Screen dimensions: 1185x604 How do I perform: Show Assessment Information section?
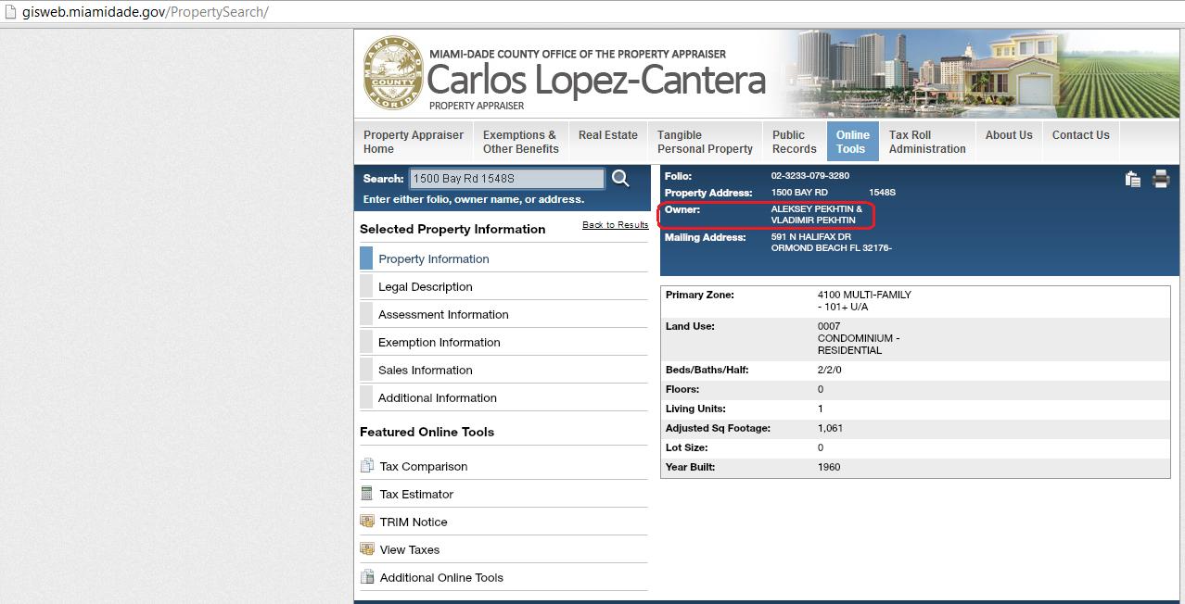click(x=442, y=315)
